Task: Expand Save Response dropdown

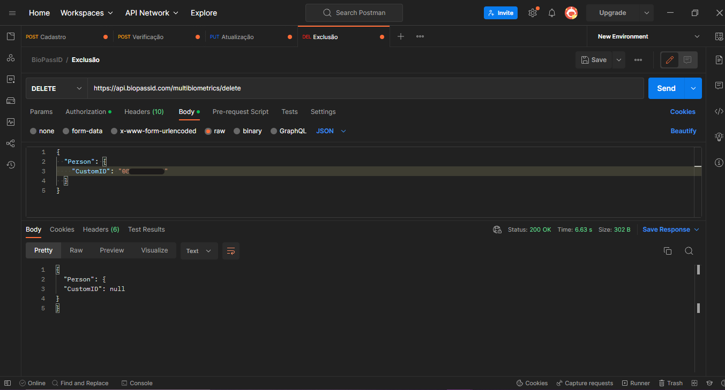Action: pyautogui.click(x=697, y=230)
